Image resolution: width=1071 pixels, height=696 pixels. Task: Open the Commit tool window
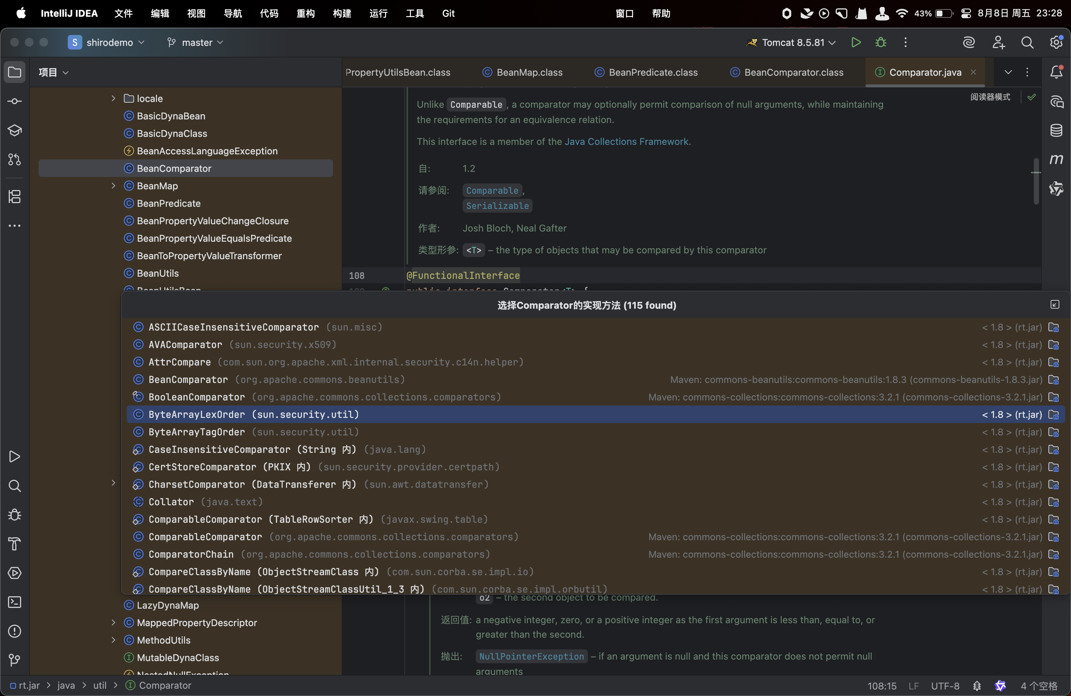point(15,101)
